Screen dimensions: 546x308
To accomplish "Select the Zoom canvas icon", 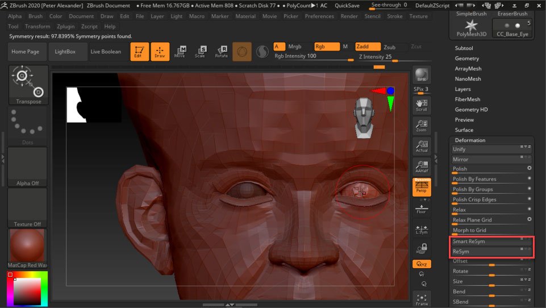I will pyautogui.click(x=422, y=126).
